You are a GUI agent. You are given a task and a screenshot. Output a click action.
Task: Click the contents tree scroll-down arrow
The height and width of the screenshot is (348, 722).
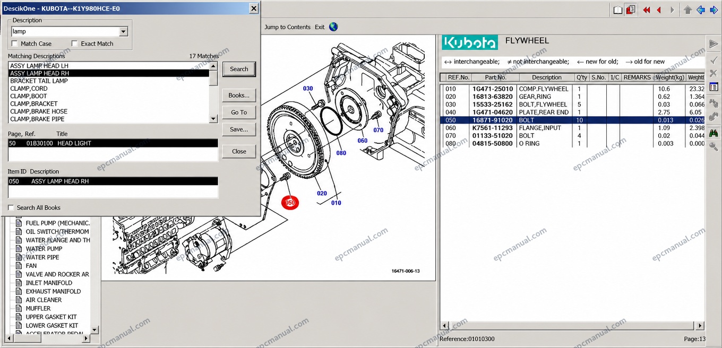[x=94, y=329]
